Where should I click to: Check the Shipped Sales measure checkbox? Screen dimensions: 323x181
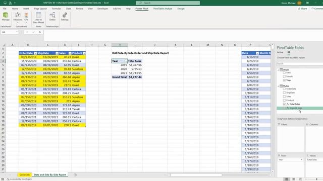284,108
